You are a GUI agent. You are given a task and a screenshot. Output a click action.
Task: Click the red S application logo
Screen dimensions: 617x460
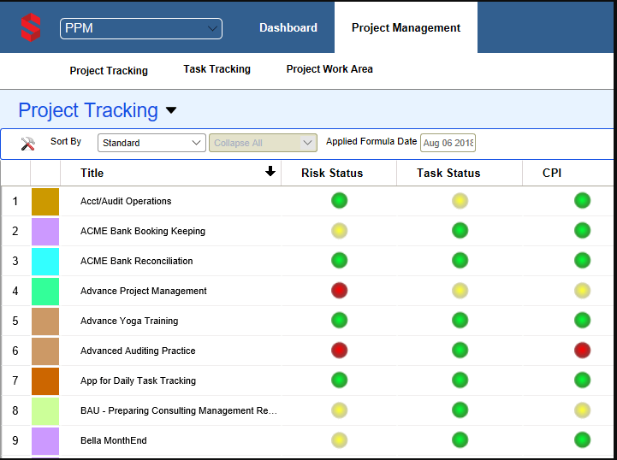click(x=31, y=27)
